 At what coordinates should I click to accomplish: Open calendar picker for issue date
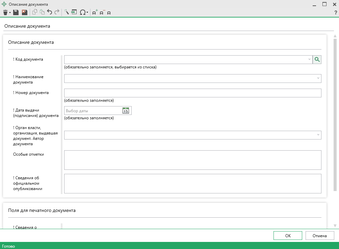coord(126,111)
